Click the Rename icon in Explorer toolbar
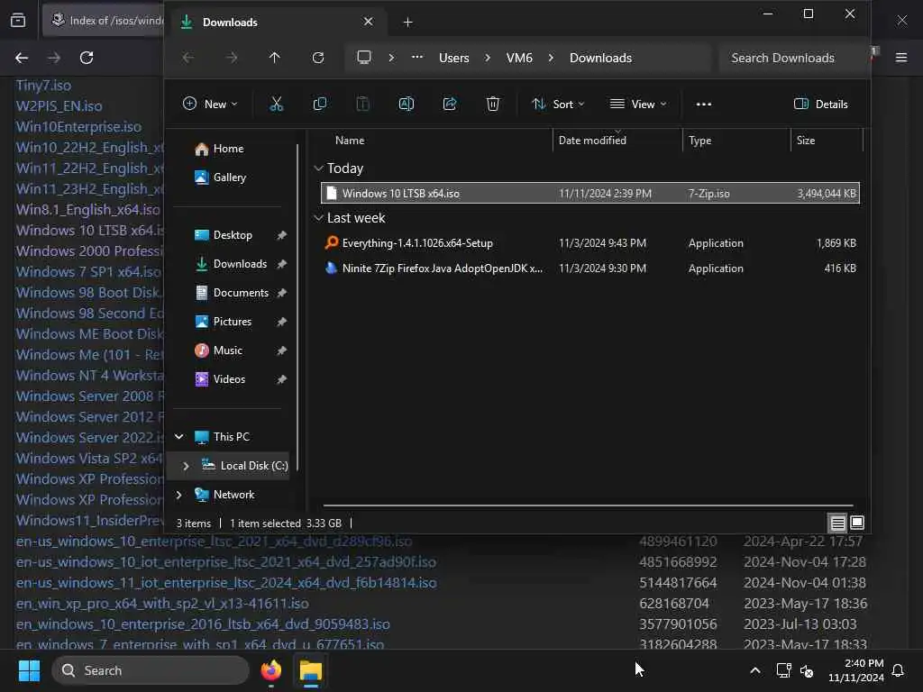This screenshot has height=692, width=923. [x=407, y=105]
